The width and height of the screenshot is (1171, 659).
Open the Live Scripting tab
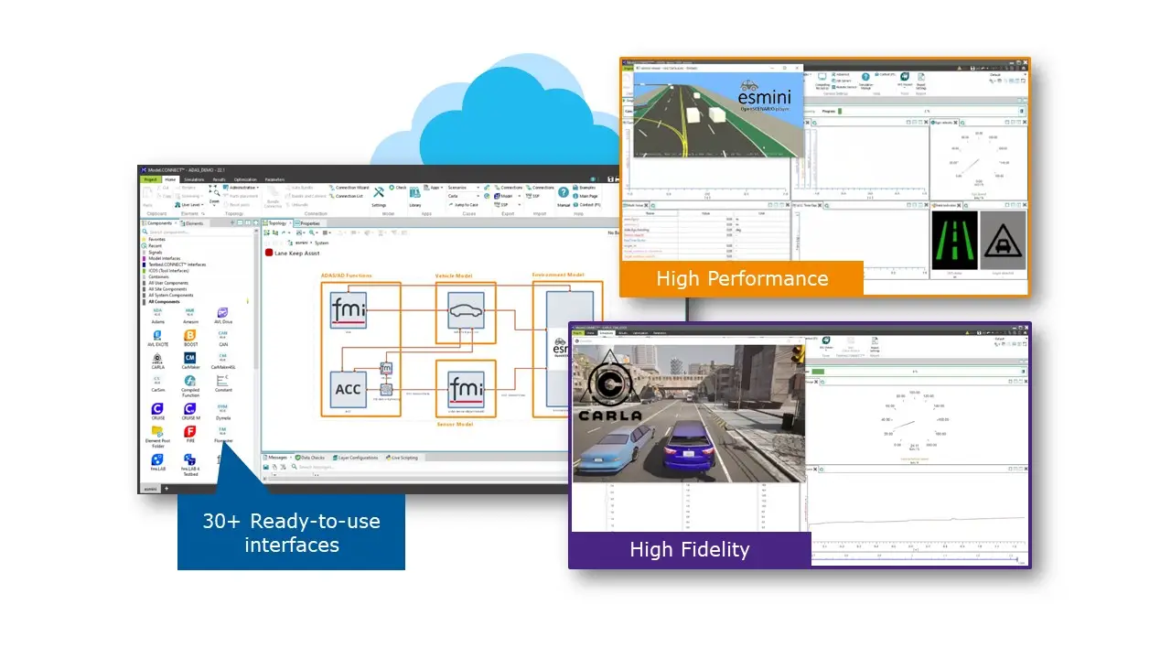coord(402,458)
